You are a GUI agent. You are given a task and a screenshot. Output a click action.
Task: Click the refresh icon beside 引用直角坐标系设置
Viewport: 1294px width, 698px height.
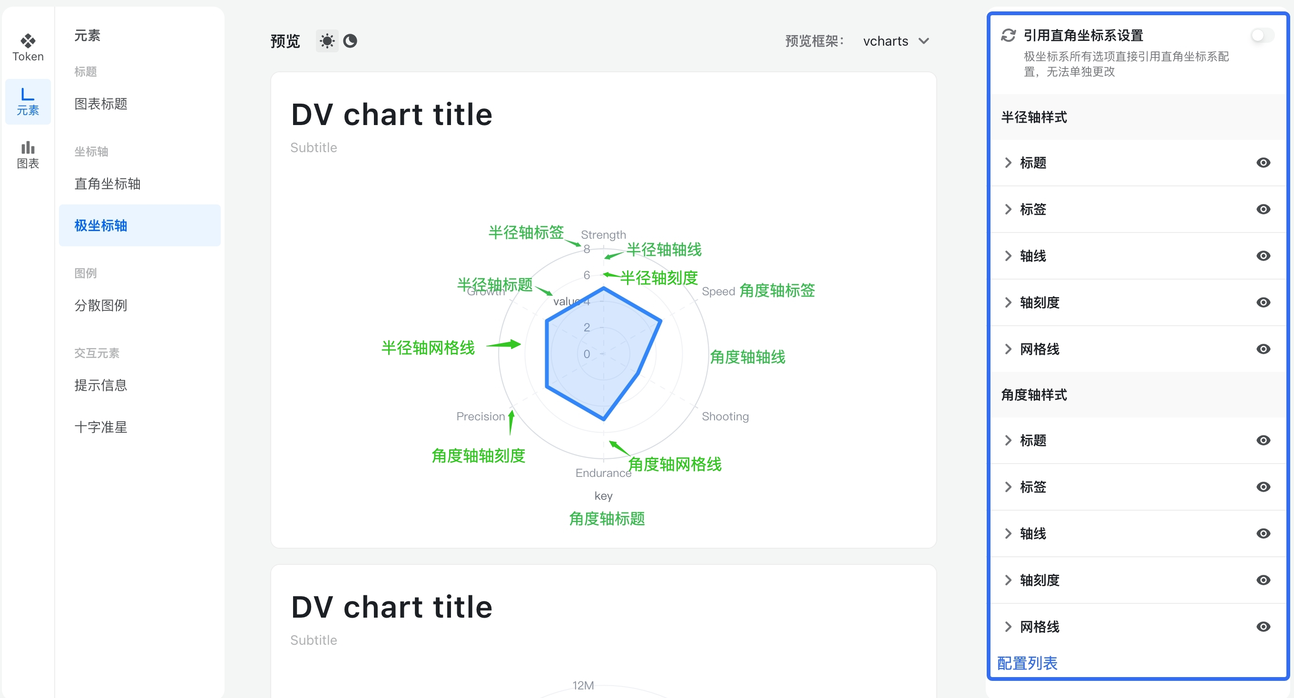(1008, 35)
